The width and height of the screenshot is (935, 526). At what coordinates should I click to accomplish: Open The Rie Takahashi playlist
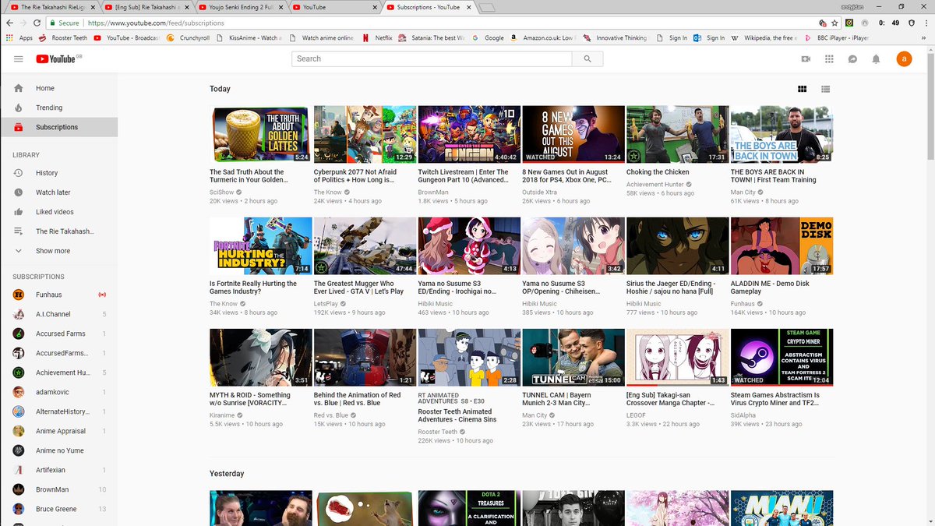tap(58, 231)
